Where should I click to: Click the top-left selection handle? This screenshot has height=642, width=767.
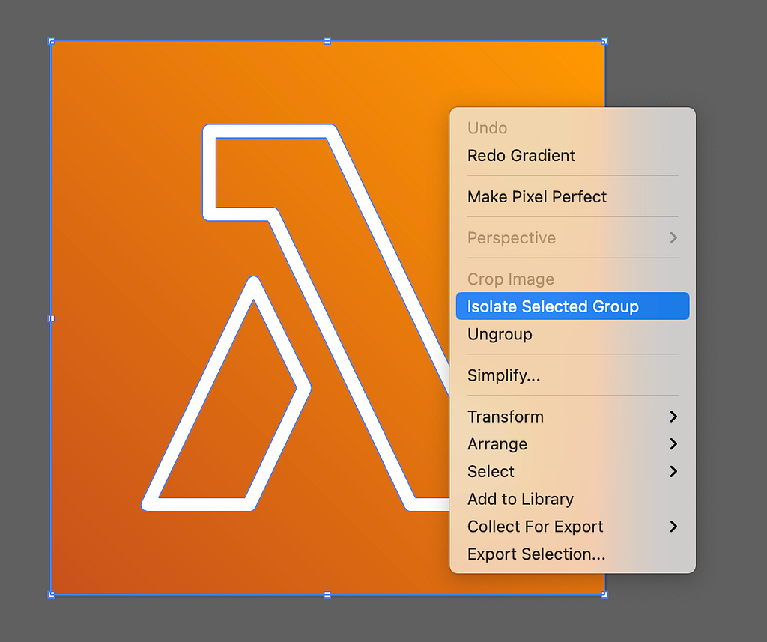click(x=51, y=42)
